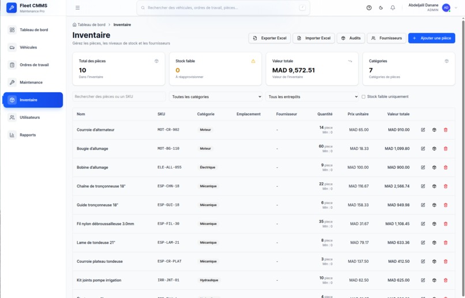Click the help question-mark icon
Viewport: 465px width, 298px height.
pyautogui.click(x=369, y=7)
